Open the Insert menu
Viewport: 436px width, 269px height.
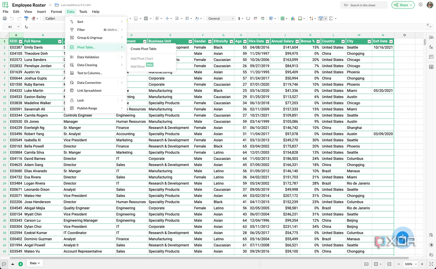41,11
